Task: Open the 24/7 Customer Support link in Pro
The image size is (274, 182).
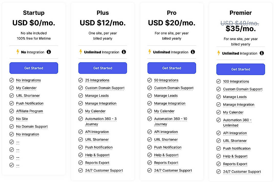Action: (x=173, y=170)
